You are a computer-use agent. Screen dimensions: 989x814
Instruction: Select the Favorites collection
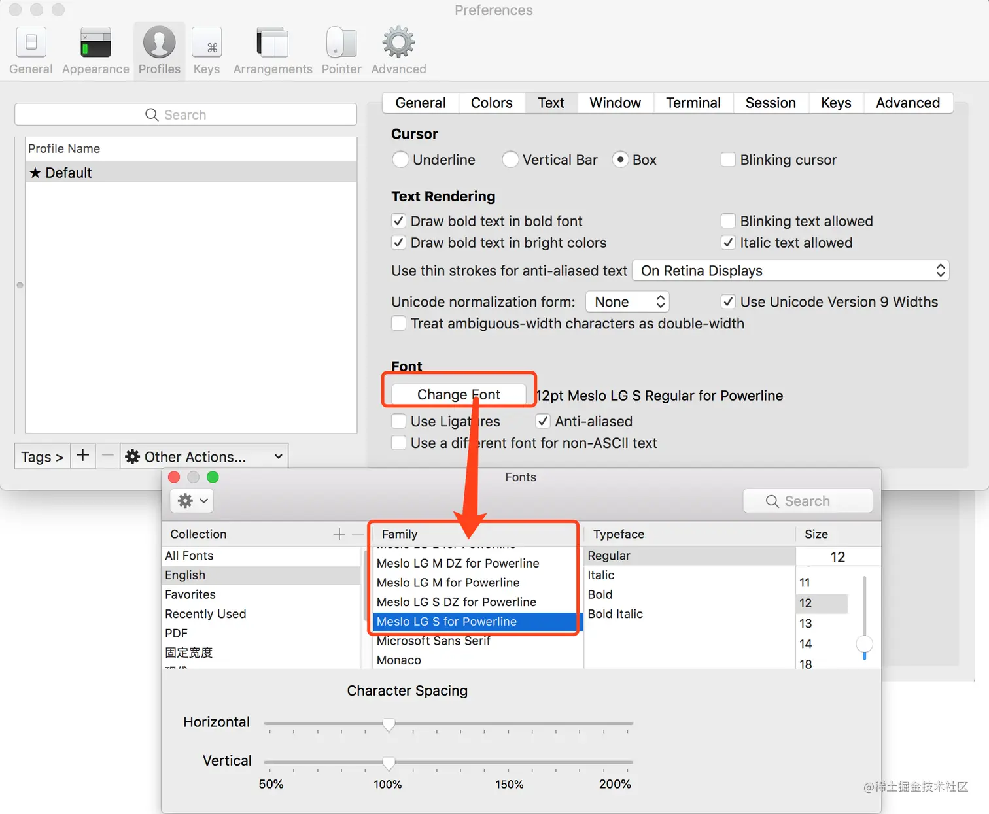(262, 594)
